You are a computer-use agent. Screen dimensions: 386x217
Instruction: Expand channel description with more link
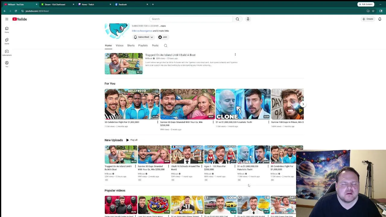pyautogui.click(x=163, y=26)
